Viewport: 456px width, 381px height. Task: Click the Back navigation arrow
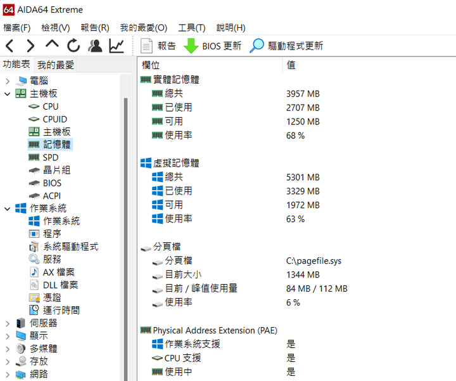click(9, 46)
